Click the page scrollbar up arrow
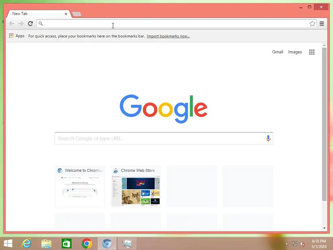The width and height of the screenshot is (333, 250). click(x=324, y=45)
